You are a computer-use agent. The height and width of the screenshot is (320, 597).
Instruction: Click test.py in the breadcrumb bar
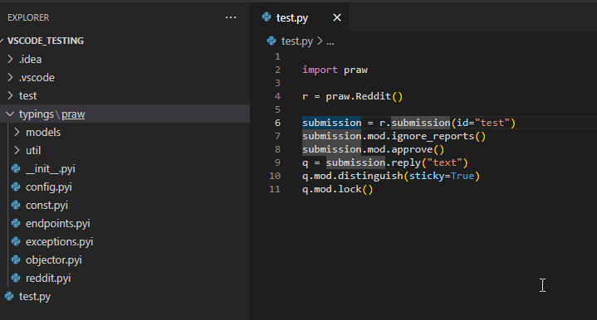point(297,41)
